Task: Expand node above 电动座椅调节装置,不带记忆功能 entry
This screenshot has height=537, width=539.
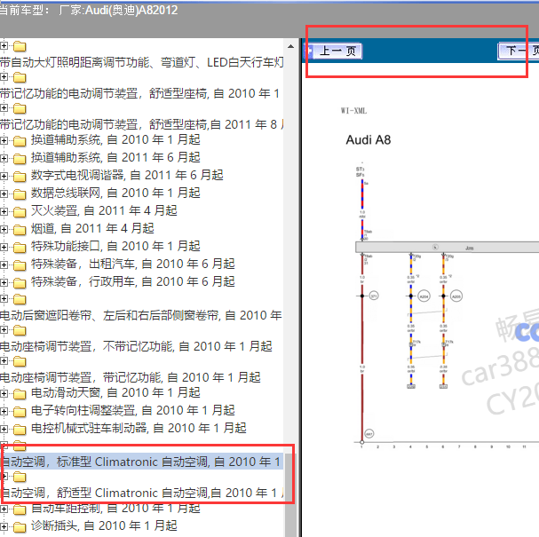Action: click(x=4, y=330)
